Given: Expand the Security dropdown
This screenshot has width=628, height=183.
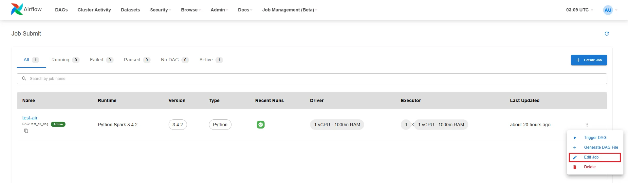Looking at the screenshot, I should coord(160,10).
